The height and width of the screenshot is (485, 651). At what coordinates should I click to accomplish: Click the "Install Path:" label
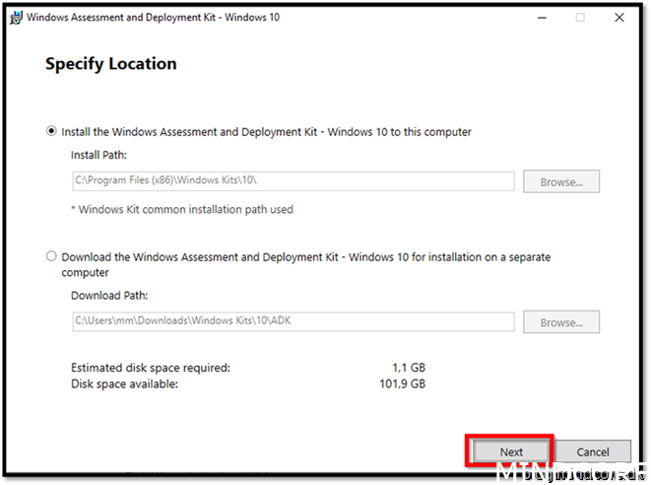click(x=99, y=156)
